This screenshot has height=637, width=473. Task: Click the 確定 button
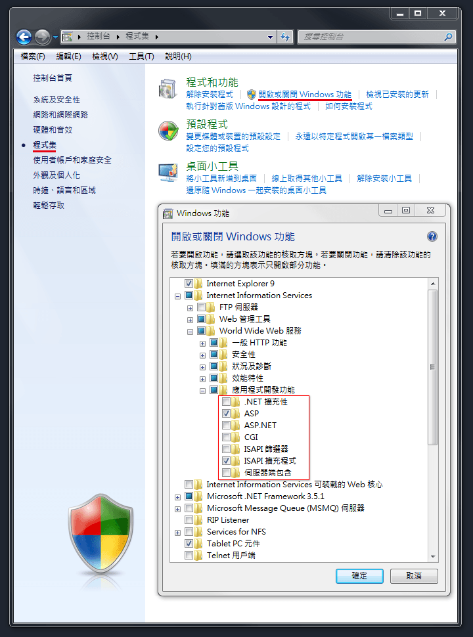(x=359, y=576)
